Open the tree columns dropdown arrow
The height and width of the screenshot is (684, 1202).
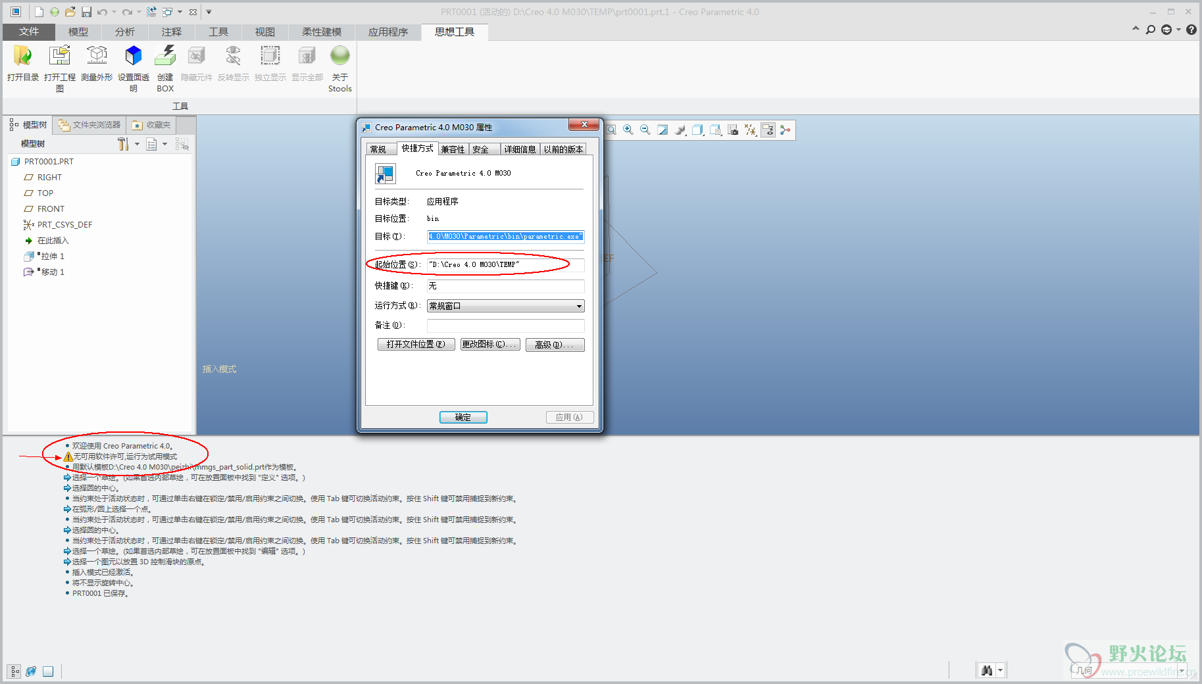(164, 144)
